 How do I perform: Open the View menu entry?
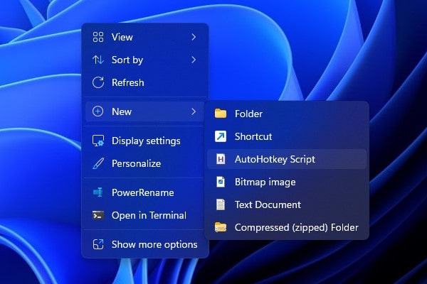pos(145,37)
